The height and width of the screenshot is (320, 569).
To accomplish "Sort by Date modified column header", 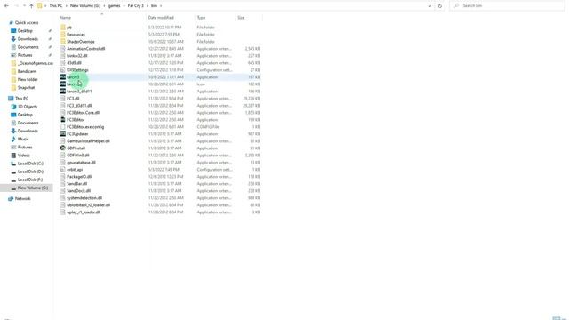I will coord(161,18).
